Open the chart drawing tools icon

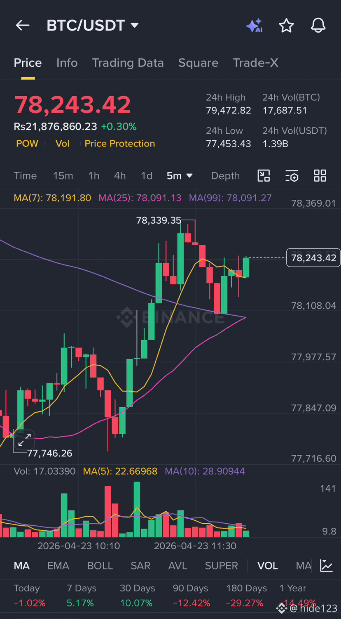click(264, 176)
